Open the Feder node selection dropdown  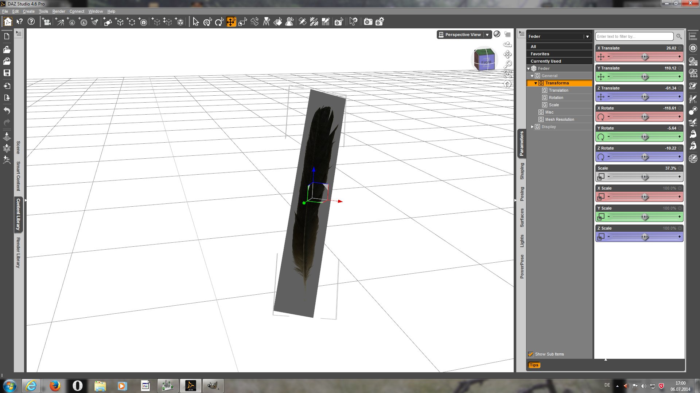point(587,36)
